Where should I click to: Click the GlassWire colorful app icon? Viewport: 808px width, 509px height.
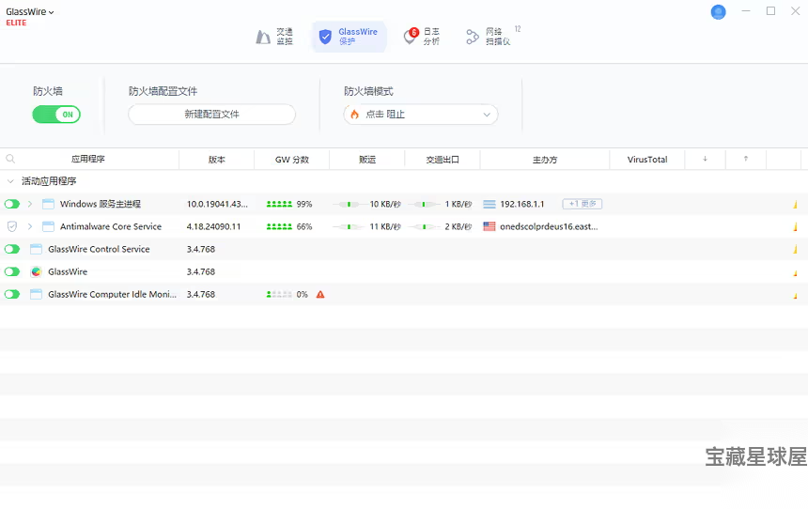click(x=36, y=272)
